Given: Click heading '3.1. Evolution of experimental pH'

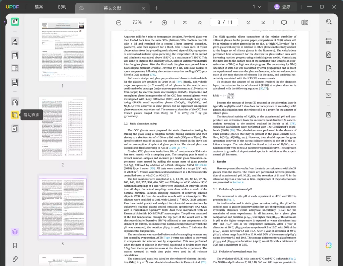Looking at the screenshot, I should point(232,189).
